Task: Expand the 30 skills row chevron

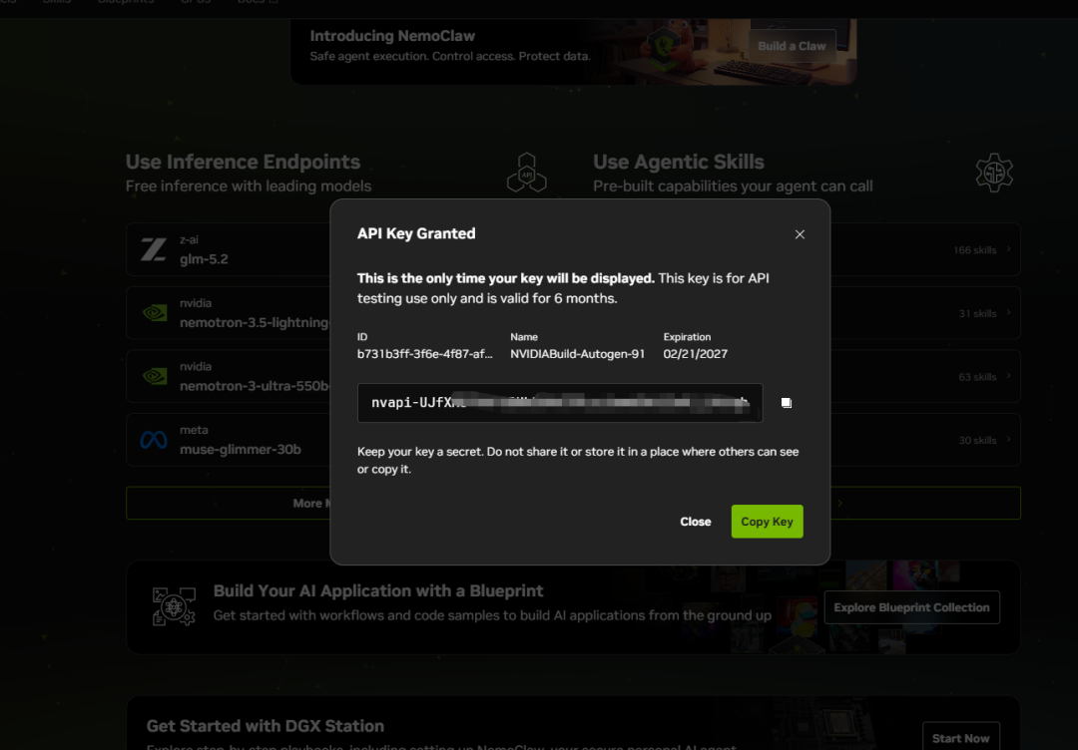Action: click(1008, 439)
